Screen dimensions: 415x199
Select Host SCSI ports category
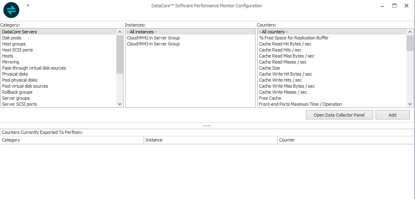(17, 50)
